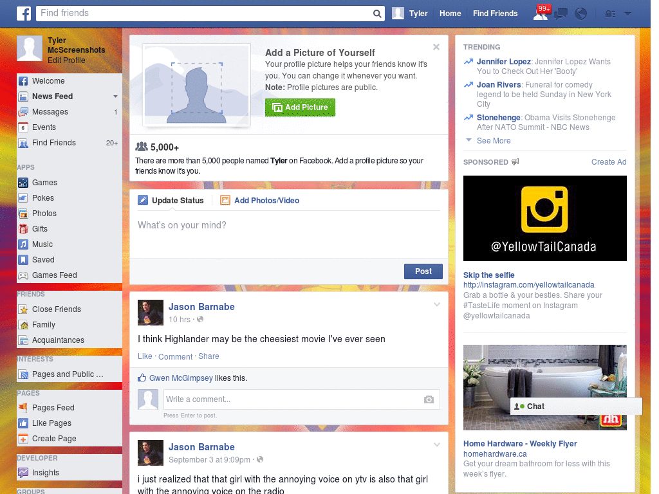This screenshot has width=659, height=494.
Task: Attach photo via comment camera icon
Action: [429, 399]
